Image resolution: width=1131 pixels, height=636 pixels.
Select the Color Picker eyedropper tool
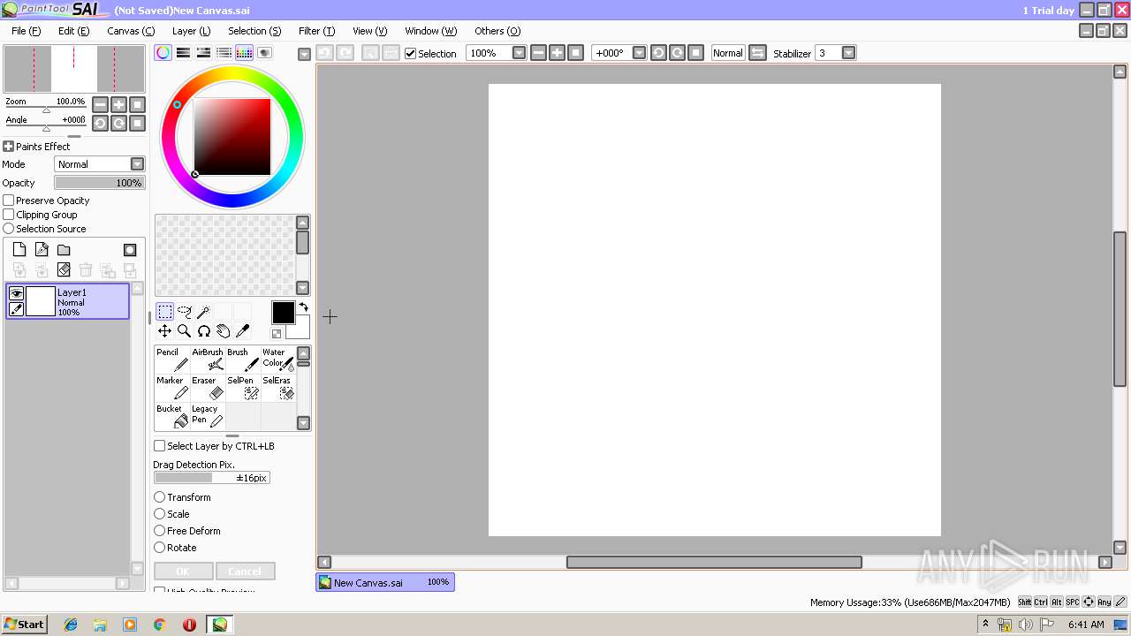243,331
